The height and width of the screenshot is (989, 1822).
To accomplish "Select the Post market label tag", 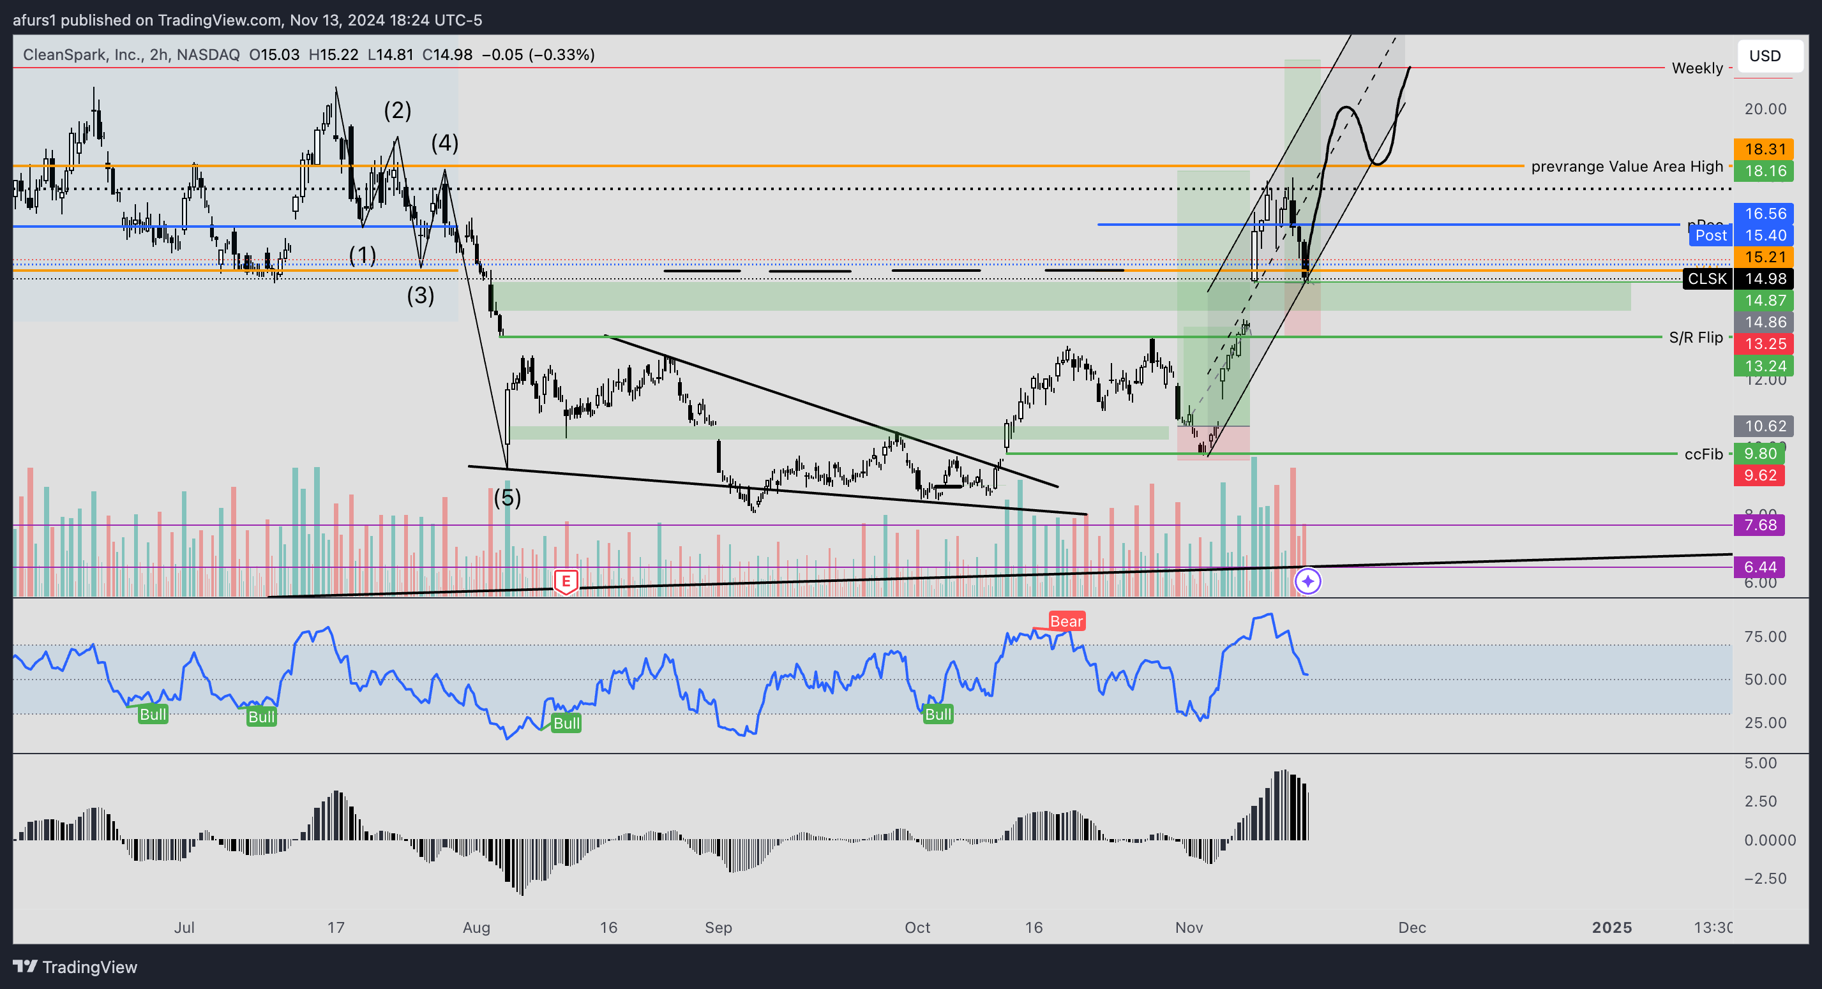I will (x=1710, y=235).
